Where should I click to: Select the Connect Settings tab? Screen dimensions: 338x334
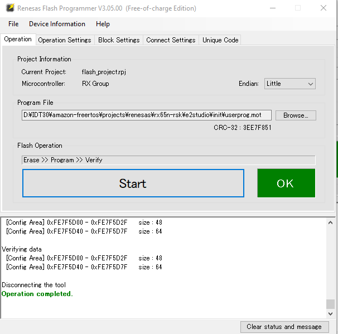pos(171,40)
